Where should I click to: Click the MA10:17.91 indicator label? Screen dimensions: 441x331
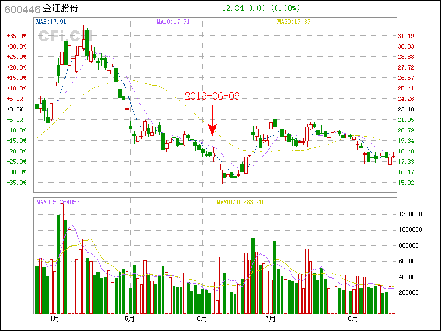[x=173, y=22]
